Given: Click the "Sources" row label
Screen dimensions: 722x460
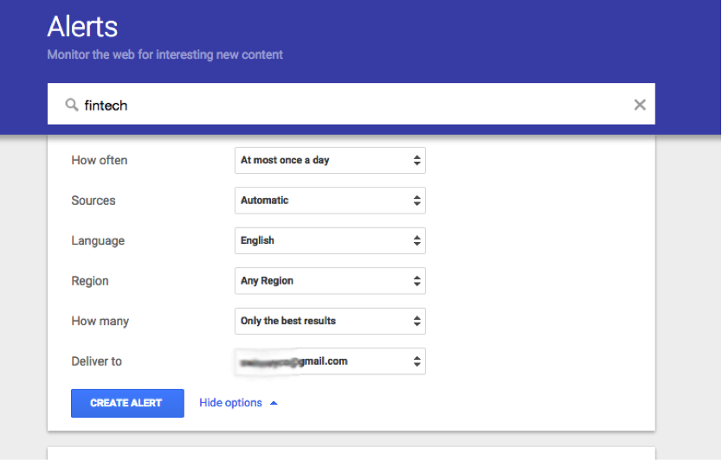Looking at the screenshot, I should pyautogui.click(x=93, y=201).
